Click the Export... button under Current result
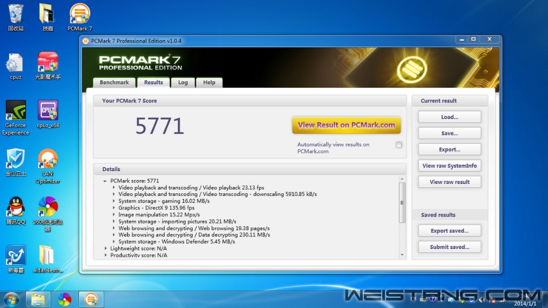548x308 pixels. pyautogui.click(x=450, y=150)
